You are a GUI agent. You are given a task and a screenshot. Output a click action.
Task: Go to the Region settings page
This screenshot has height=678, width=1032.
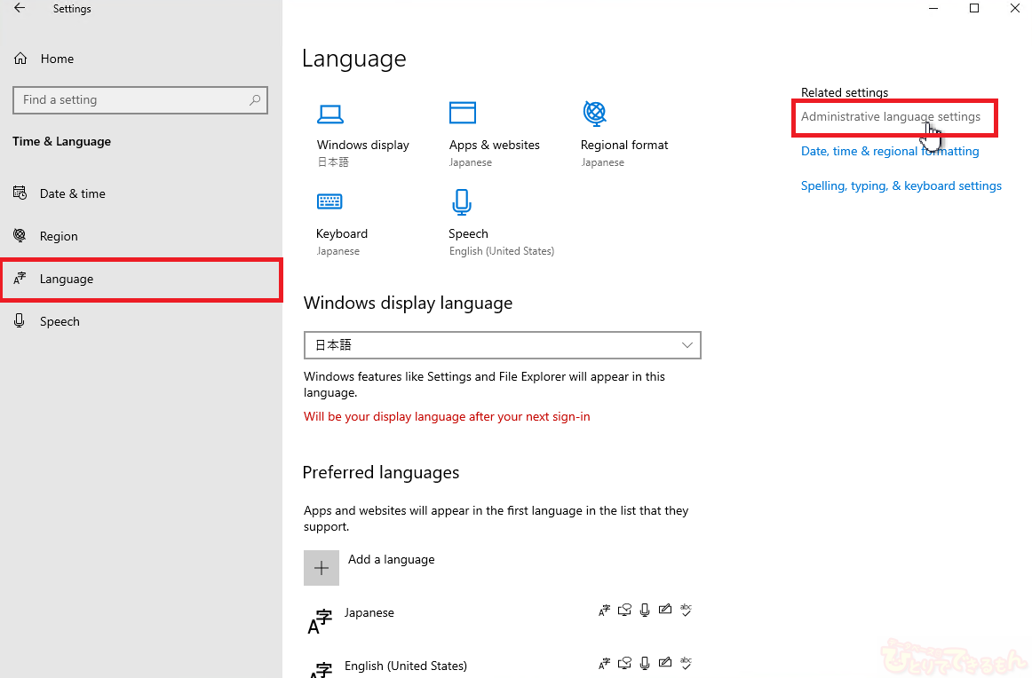coord(59,236)
